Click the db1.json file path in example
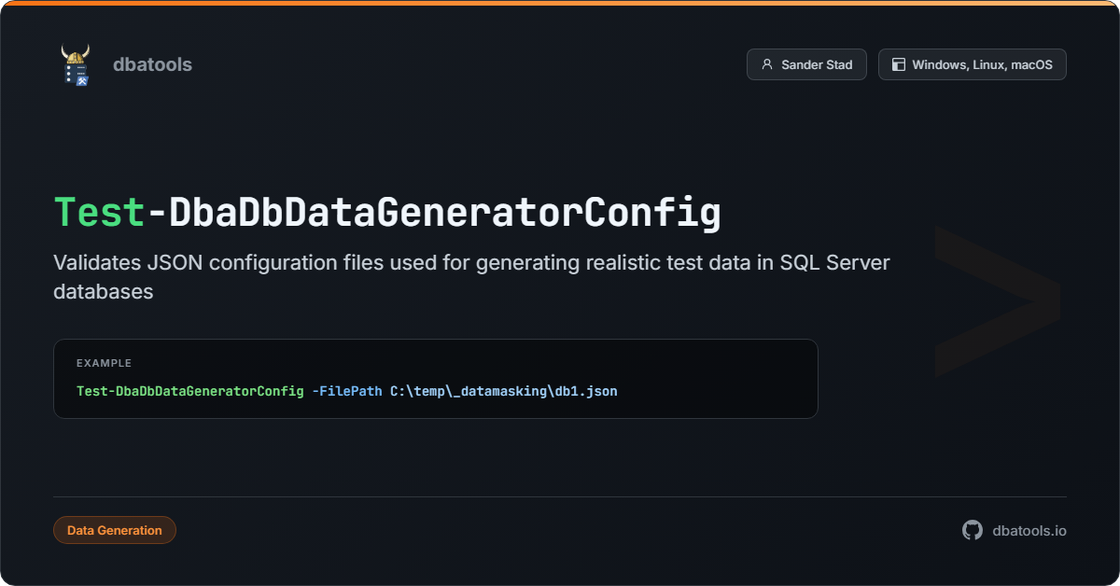Viewport: 1120px width, 586px height. pos(504,391)
